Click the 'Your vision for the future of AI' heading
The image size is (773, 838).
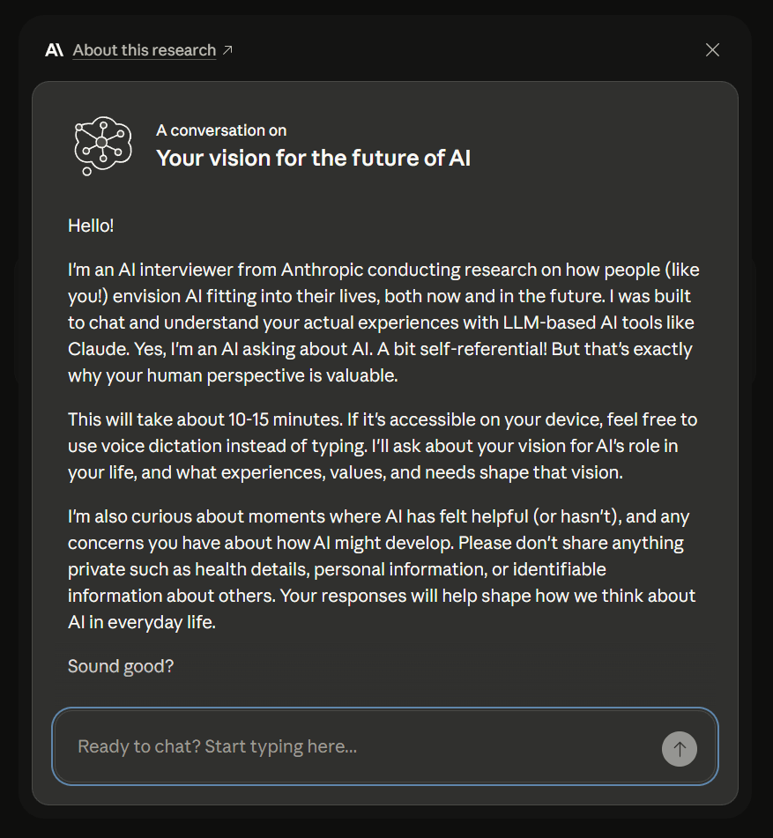(x=313, y=159)
